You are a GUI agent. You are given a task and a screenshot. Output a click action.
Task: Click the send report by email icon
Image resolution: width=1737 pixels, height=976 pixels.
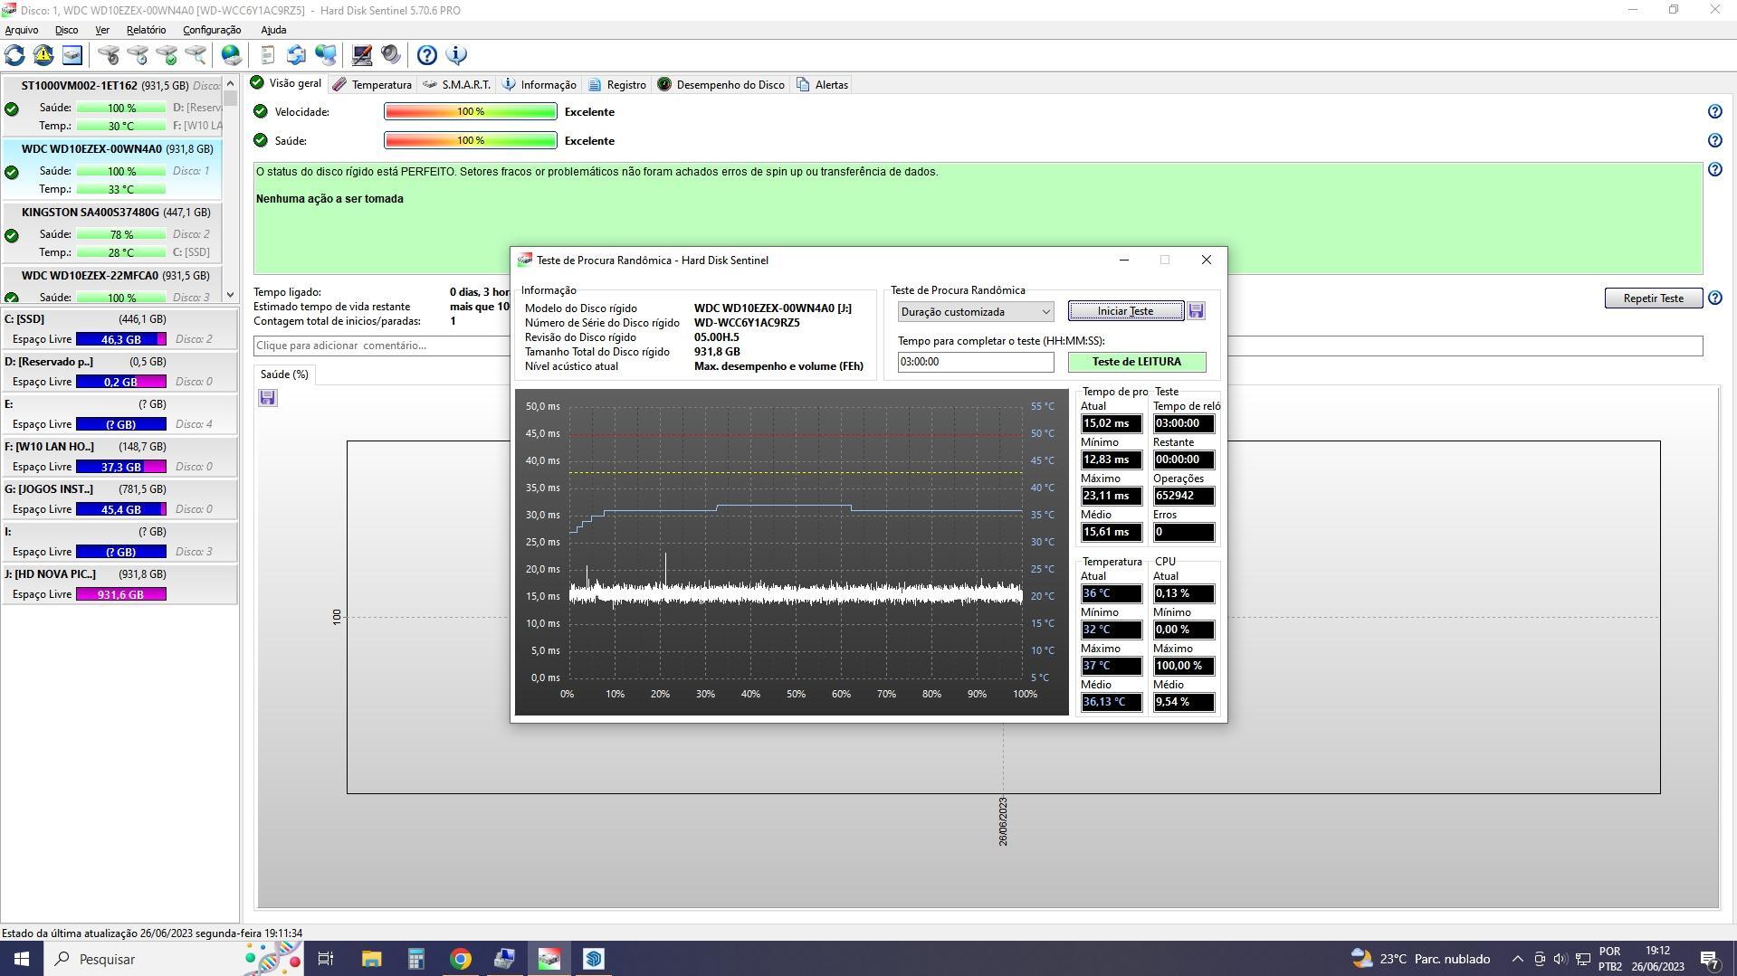pyautogui.click(x=296, y=55)
